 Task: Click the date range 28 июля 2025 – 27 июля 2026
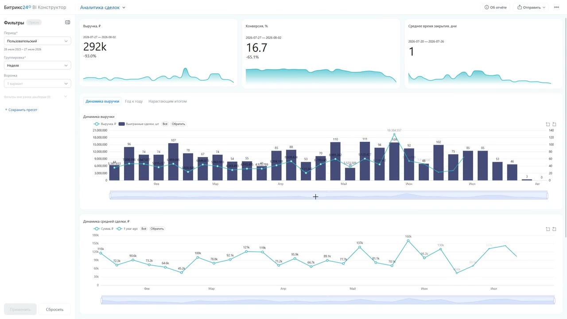pos(23,49)
